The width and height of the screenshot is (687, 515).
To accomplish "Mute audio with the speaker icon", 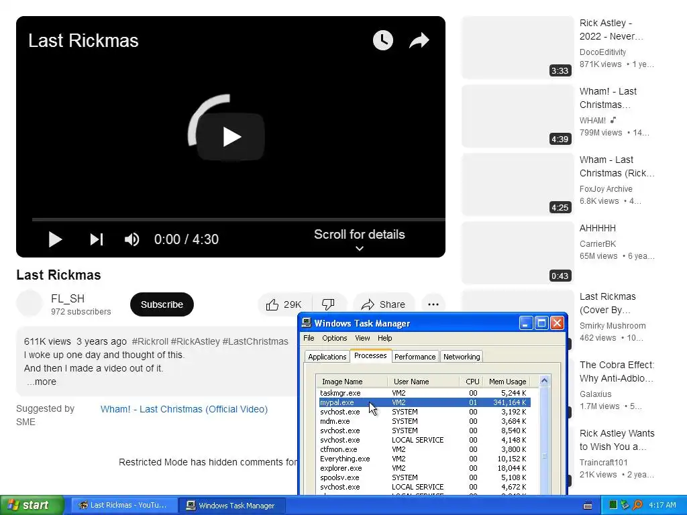I will (x=132, y=239).
